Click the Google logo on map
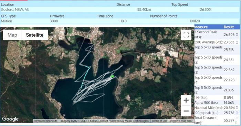 [x=10, y=119]
